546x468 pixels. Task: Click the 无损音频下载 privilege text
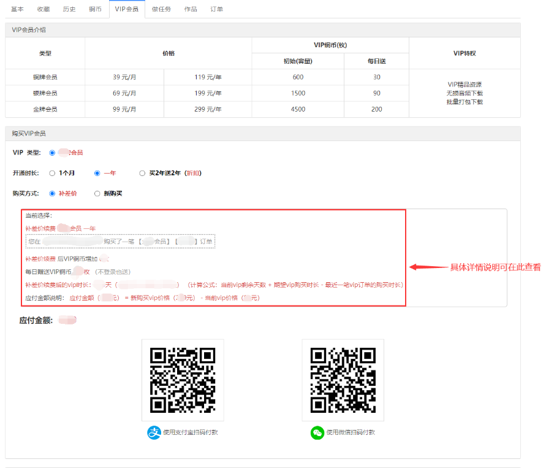464,93
